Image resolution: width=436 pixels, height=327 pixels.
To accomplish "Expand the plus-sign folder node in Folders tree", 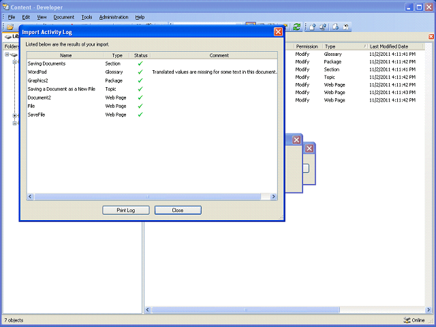I will tap(14, 115).
